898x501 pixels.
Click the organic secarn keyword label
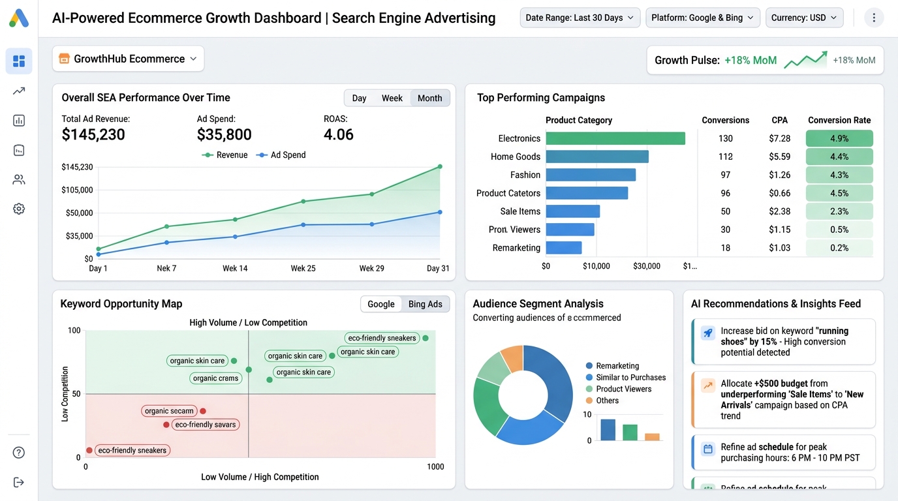pos(170,411)
